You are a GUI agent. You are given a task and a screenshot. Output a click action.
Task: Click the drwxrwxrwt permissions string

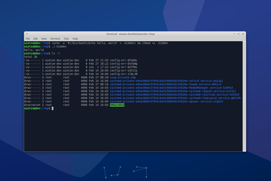[32, 105]
